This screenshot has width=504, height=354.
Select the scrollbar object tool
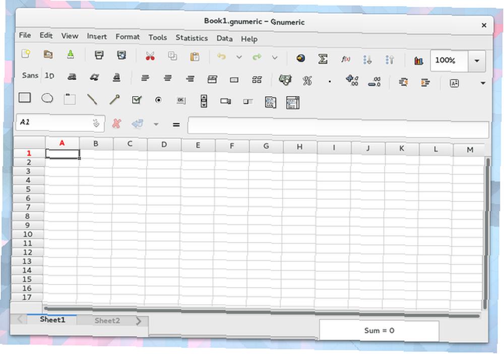pos(204,101)
